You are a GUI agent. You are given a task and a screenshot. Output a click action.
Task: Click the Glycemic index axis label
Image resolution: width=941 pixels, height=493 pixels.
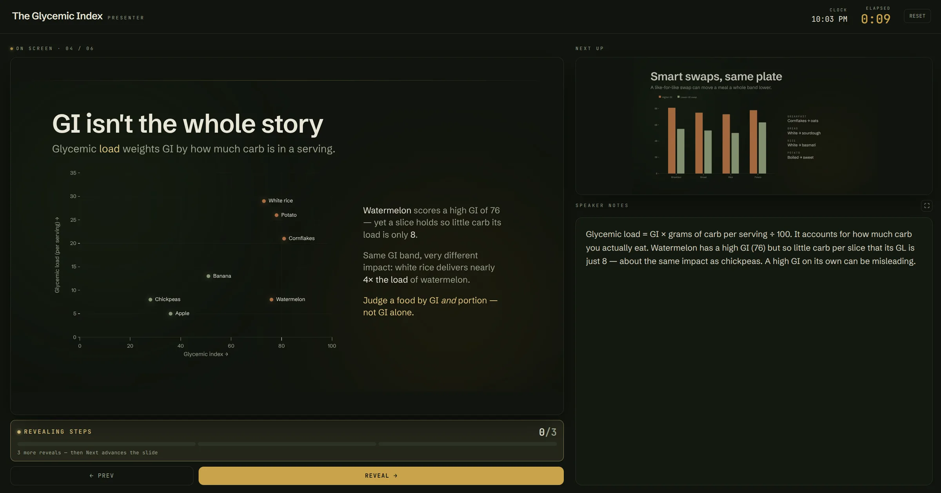pos(205,354)
